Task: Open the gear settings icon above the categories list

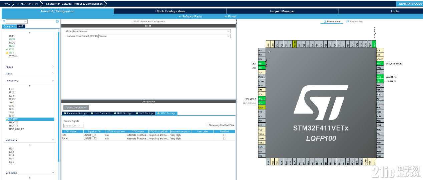Action: pos(57,21)
